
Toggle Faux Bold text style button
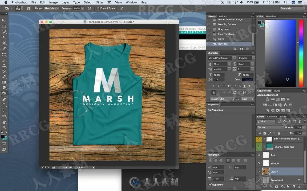[x=214, y=86]
